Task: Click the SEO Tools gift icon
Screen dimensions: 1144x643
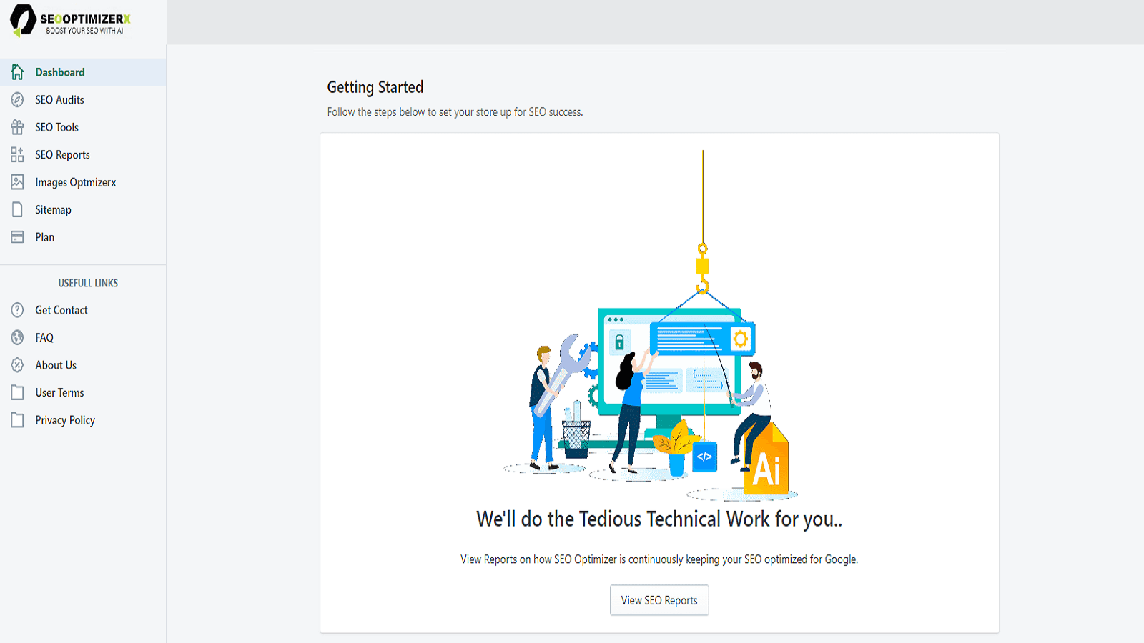Action: click(17, 127)
